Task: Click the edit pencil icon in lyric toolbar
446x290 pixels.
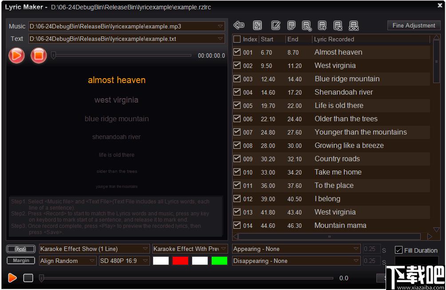Action: pyautogui.click(x=276, y=25)
